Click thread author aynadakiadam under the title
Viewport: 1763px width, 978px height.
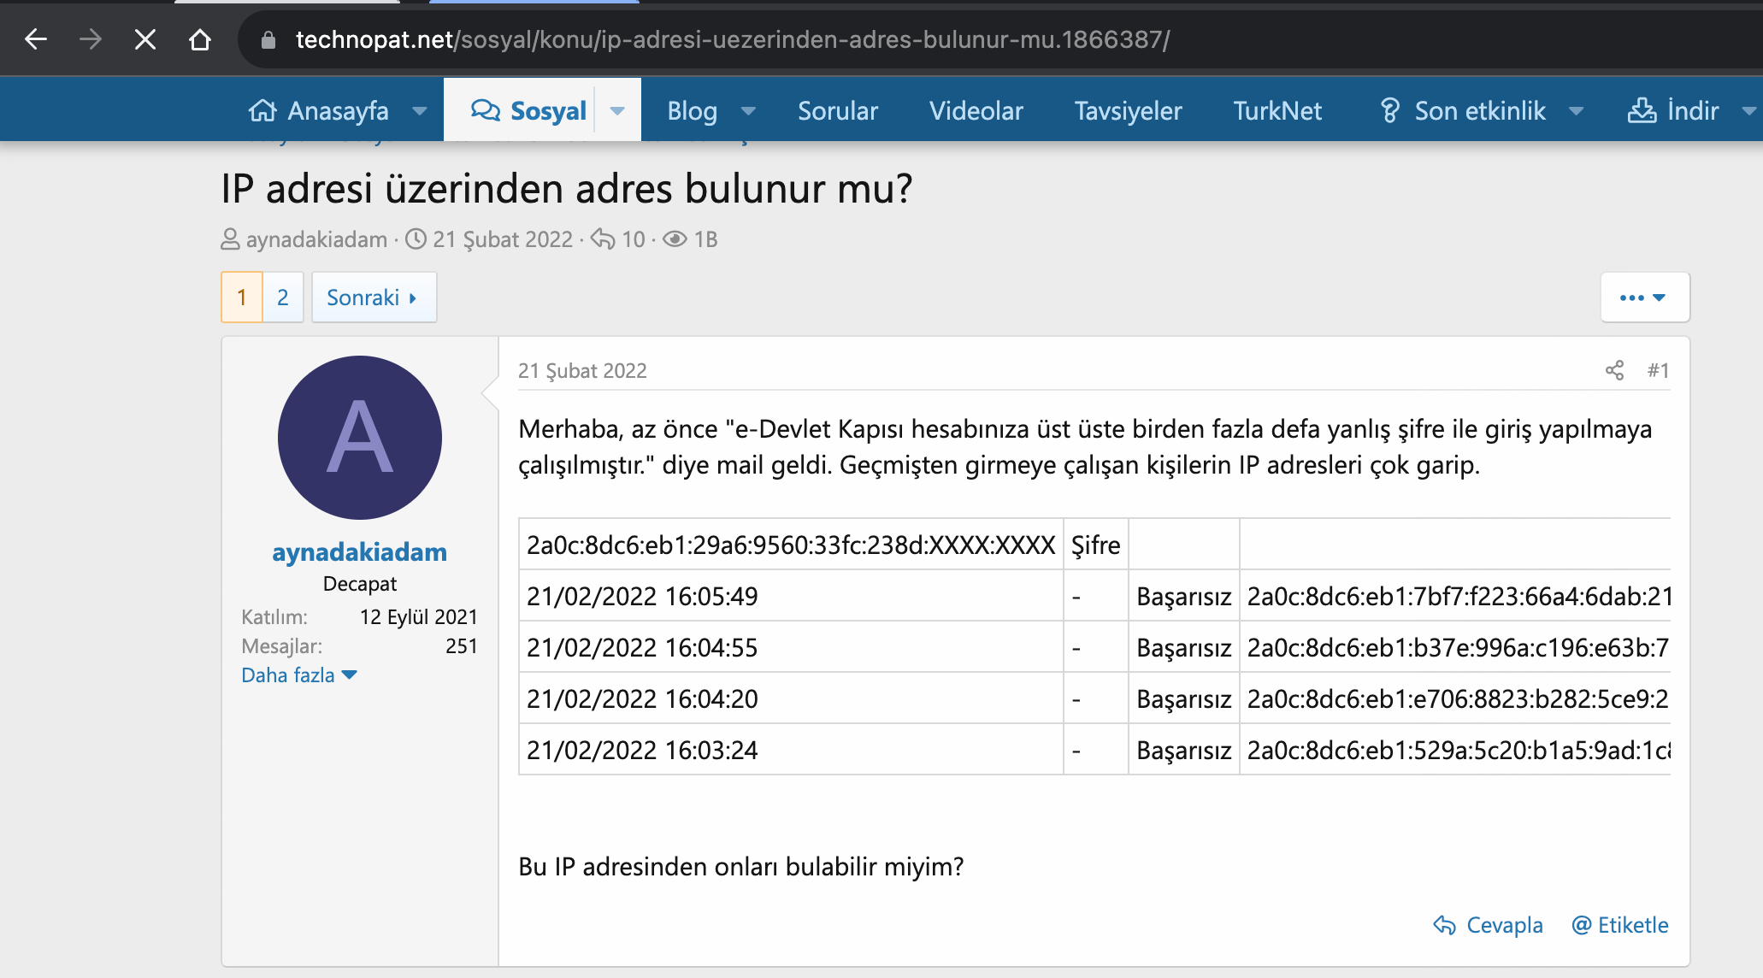click(316, 239)
